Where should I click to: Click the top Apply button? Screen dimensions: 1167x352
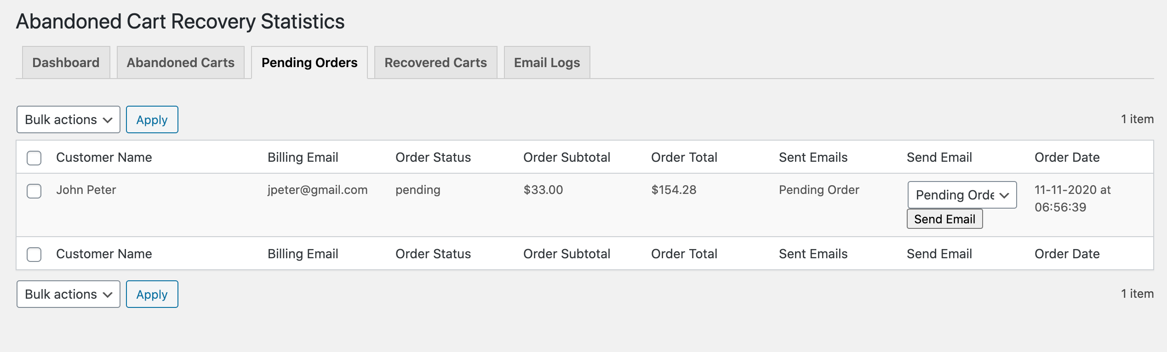[152, 119]
